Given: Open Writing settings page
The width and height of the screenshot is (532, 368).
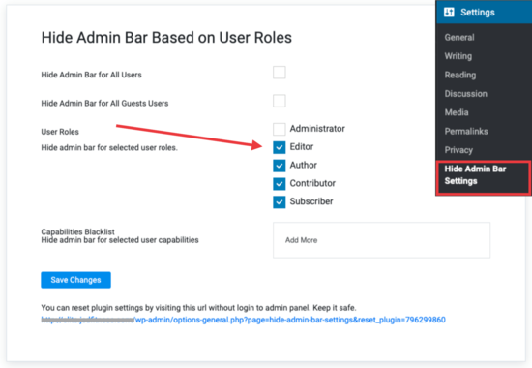Looking at the screenshot, I should (458, 56).
